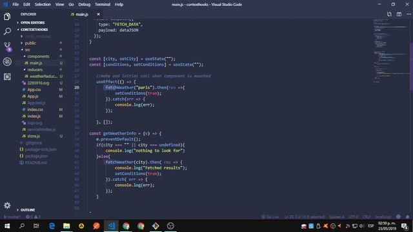Open App.test.js in the explorer
Image resolution: width=413 pixels, height=232 pixels.
click(x=36, y=103)
